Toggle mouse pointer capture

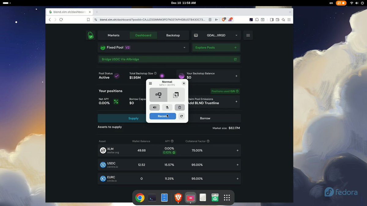pyautogui.click(x=180, y=107)
